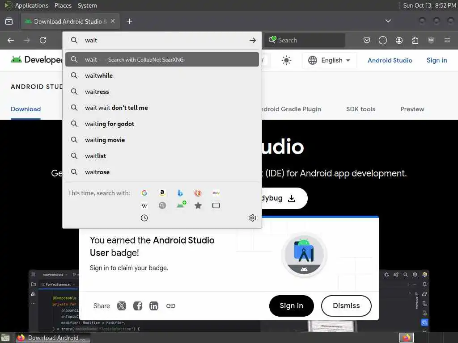
Task: Click Sign in link in site header
Action: pos(437,60)
